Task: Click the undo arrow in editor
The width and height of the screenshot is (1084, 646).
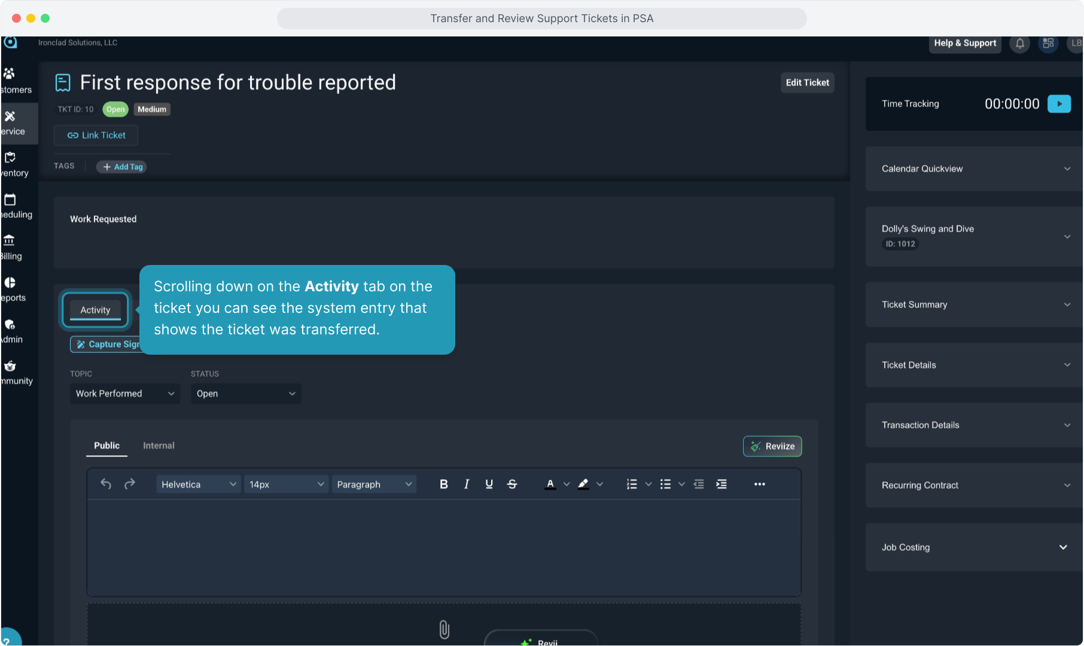Action: (106, 484)
